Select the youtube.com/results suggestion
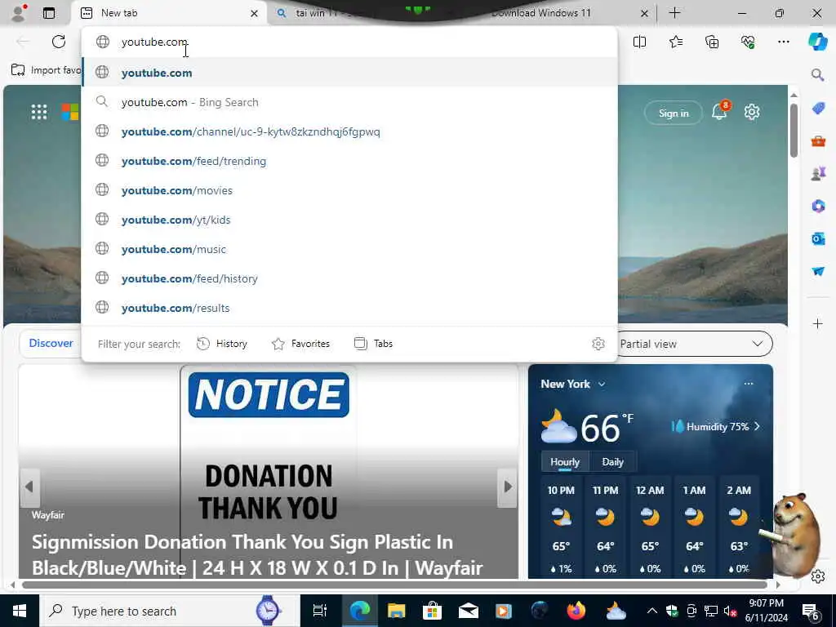Image resolution: width=836 pixels, height=627 pixels. (349, 308)
